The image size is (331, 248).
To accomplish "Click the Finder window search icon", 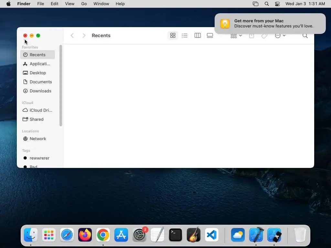I will coord(305,36).
